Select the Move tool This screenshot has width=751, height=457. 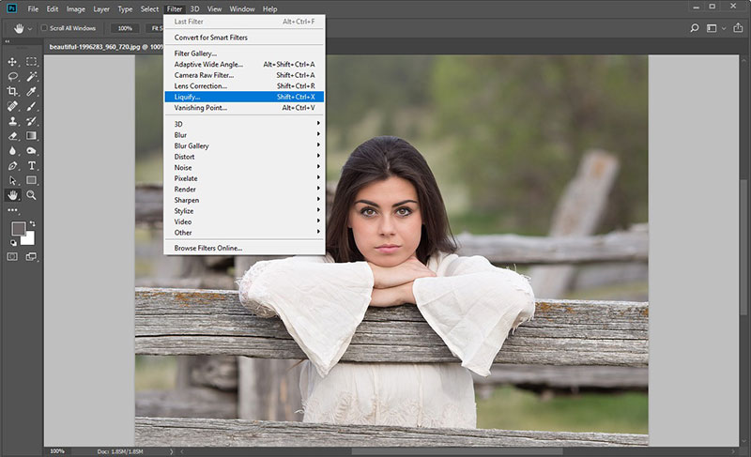point(12,62)
